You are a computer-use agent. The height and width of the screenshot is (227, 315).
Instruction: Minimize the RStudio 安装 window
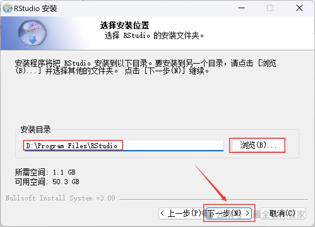point(241,8)
